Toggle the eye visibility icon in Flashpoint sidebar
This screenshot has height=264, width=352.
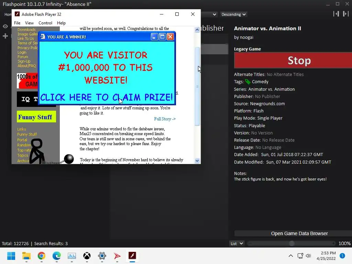(5, 26)
